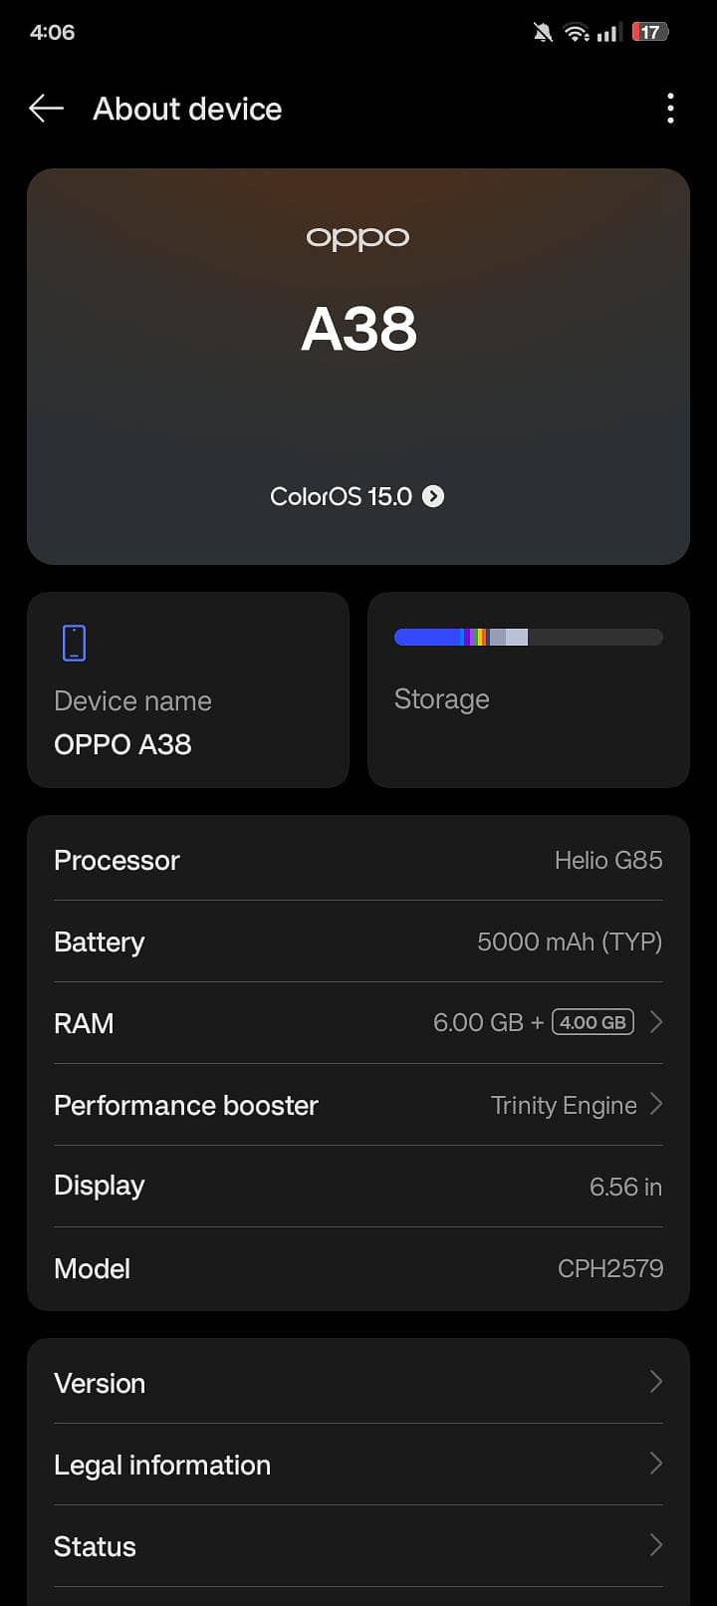
Task: Open the Status menu item
Action: click(358, 1546)
